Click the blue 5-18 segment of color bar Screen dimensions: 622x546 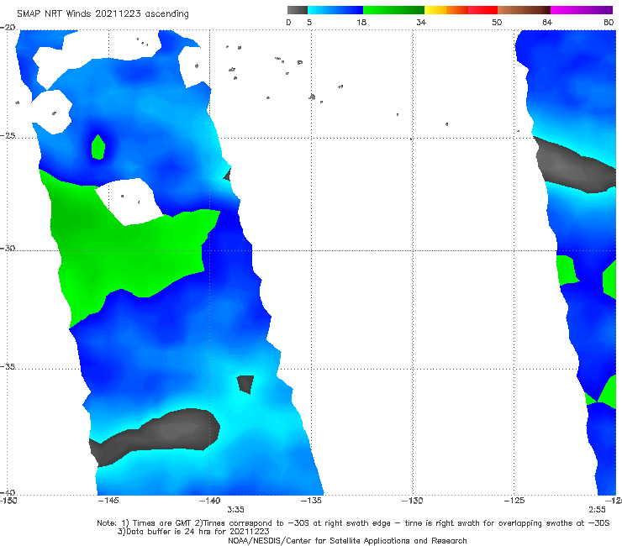(335, 10)
